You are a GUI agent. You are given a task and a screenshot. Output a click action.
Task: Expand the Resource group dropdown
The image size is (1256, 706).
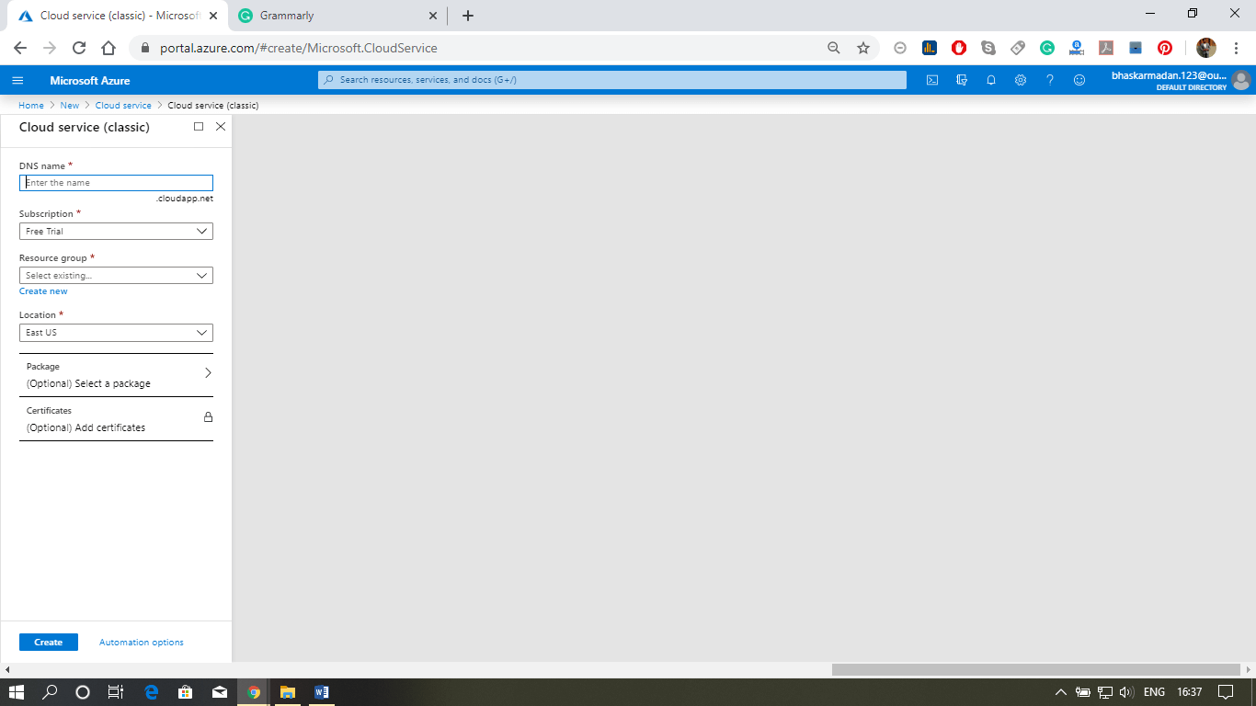click(x=116, y=276)
